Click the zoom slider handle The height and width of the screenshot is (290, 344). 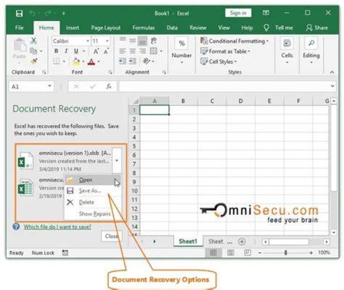(x=285, y=252)
